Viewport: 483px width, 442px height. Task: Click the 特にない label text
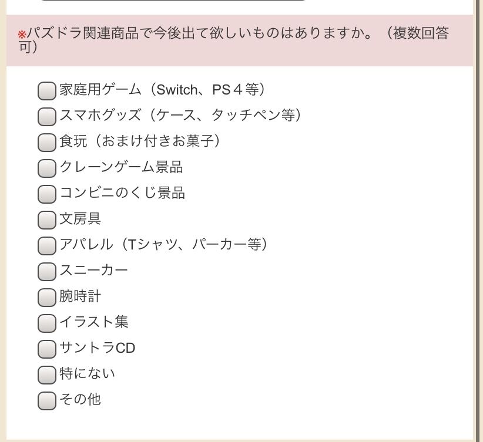88,374
